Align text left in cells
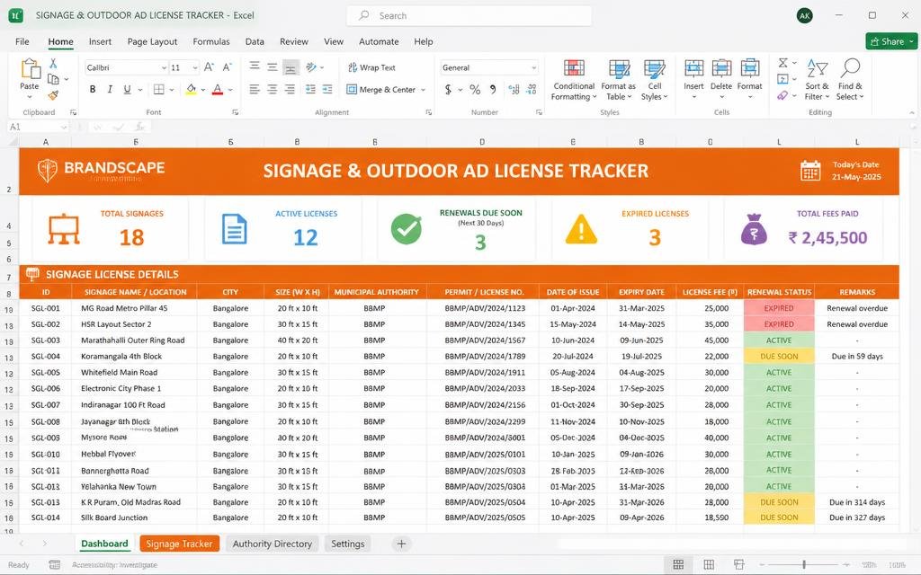921x575 pixels. click(255, 89)
